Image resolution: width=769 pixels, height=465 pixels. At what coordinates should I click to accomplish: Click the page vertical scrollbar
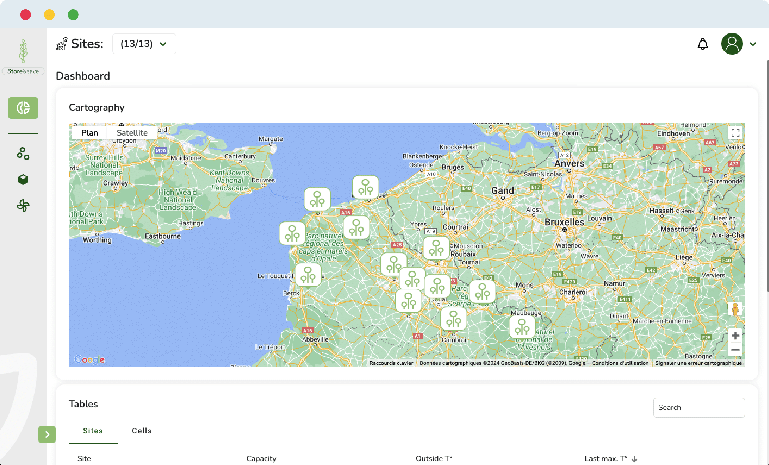click(767, 176)
